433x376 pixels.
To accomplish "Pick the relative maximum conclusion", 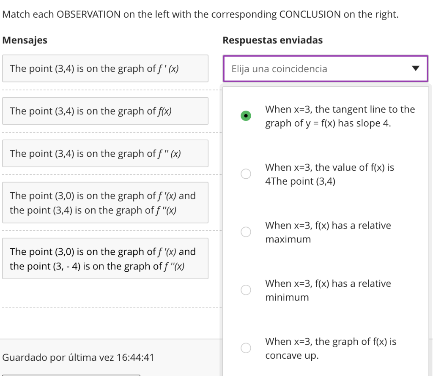I will tap(246, 232).
